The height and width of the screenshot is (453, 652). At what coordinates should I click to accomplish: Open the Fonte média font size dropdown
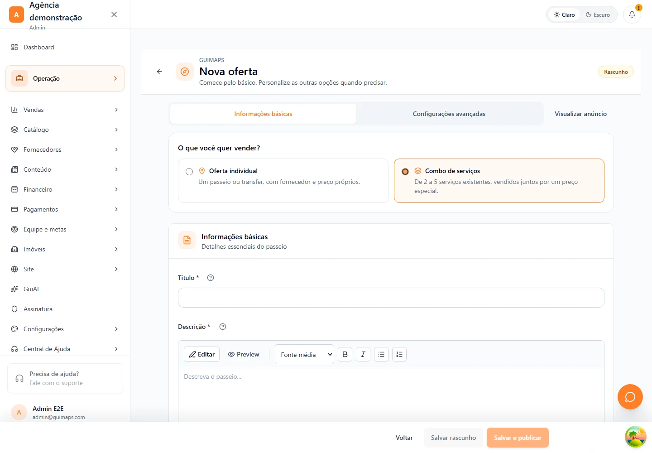tap(304, 354)
